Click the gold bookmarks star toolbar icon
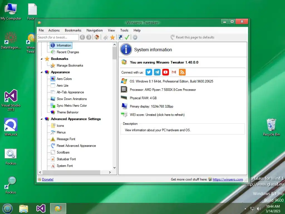 pyautogui.click(x=112, y=37)
